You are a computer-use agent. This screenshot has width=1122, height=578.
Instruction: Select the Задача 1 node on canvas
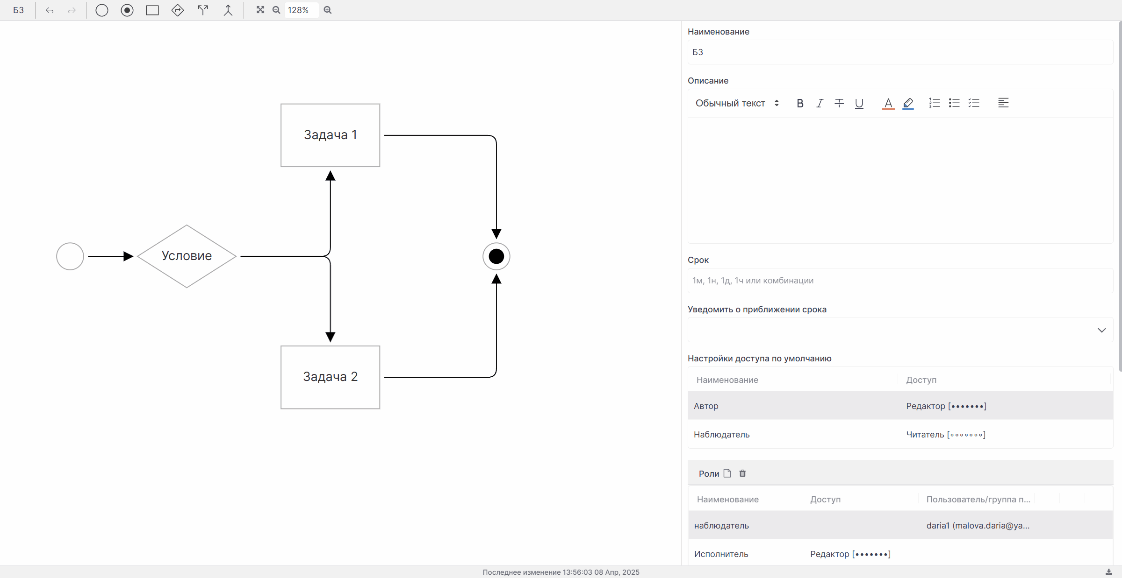(331, 135)
